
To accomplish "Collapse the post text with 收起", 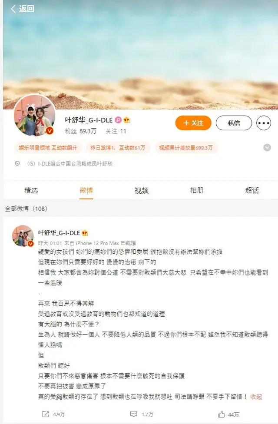I will pyautogui.click(x=256, y=397).
